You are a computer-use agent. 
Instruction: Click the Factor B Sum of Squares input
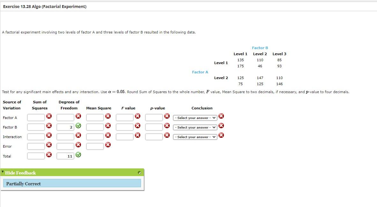click(36, 127)
